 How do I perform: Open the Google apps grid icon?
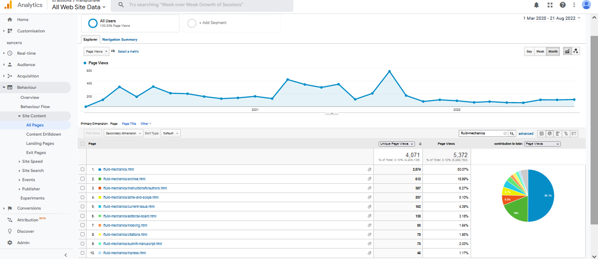coord(550,5)
